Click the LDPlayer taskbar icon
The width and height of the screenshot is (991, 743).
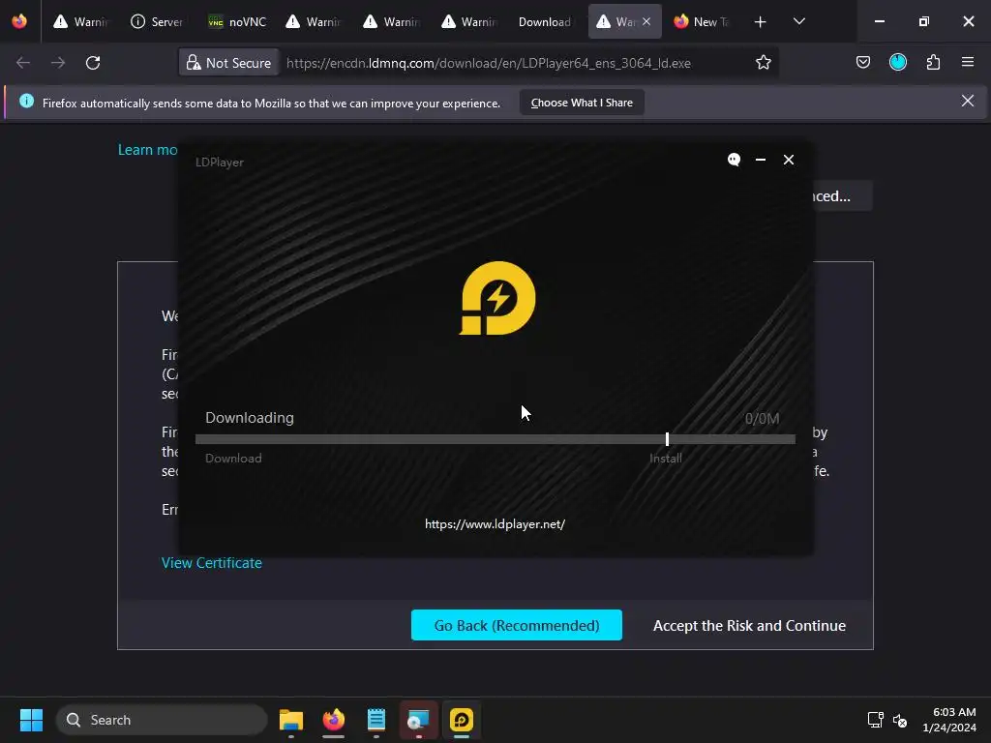click(462, 720)
